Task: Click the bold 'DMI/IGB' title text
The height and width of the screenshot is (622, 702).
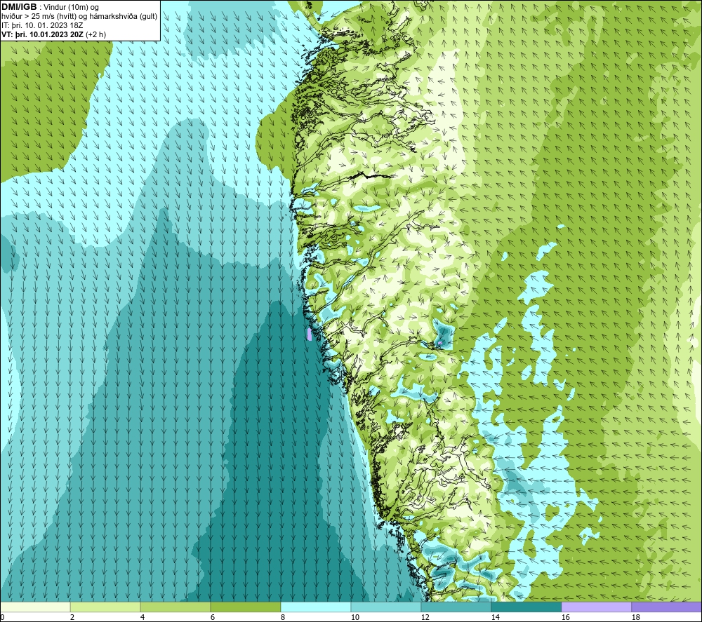Action: (x=19, y=7)
